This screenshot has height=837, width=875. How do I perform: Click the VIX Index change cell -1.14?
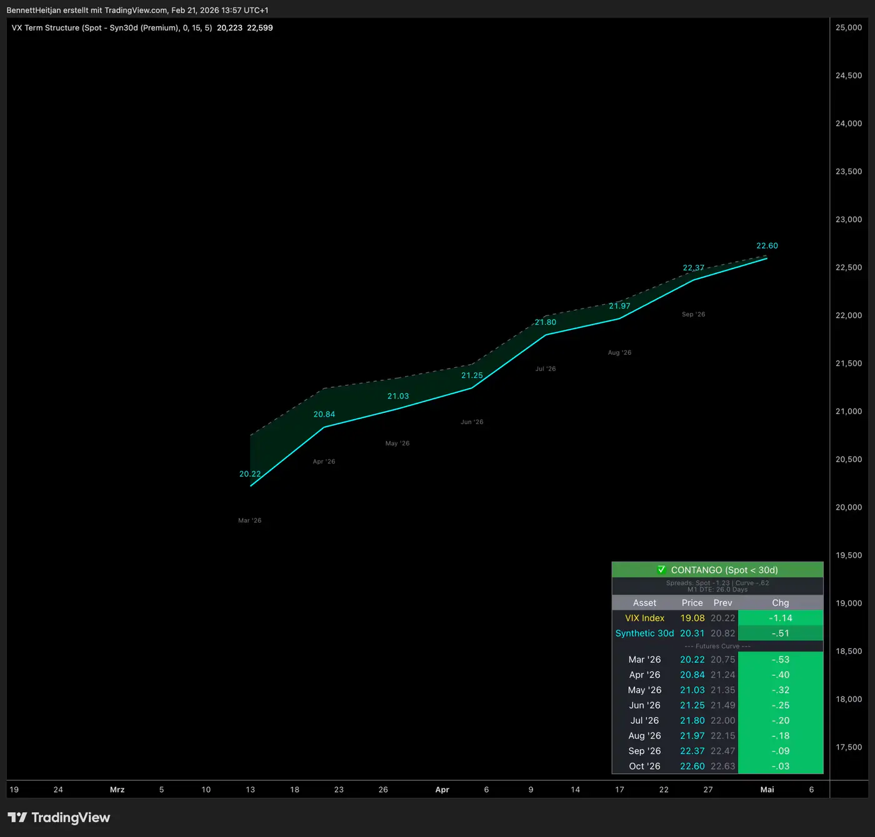point(781,618)
